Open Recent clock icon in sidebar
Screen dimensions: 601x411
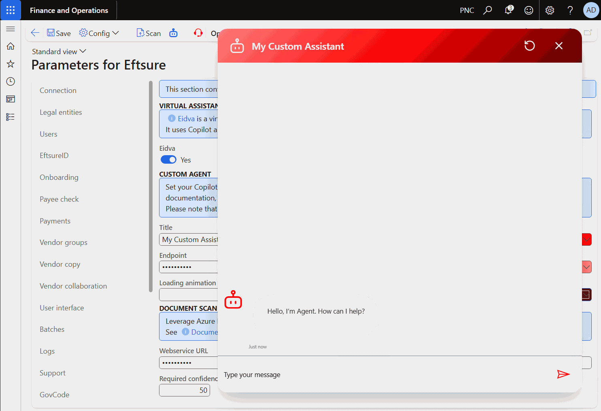(11, 82)
